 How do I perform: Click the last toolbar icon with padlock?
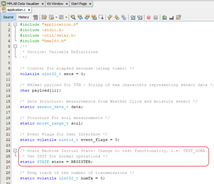click(179, 17)
